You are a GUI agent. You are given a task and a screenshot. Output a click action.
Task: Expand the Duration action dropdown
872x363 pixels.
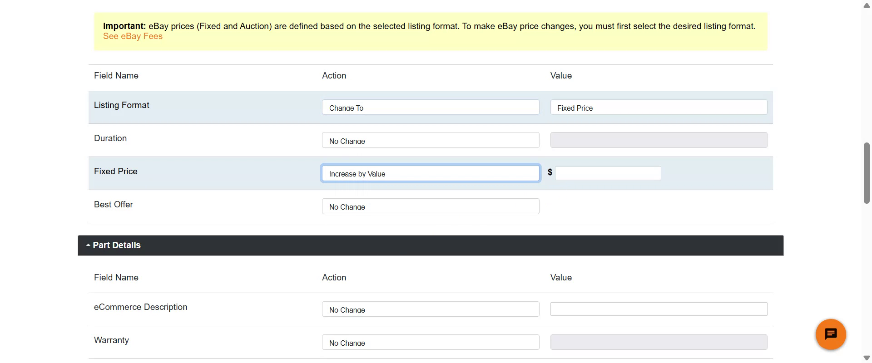pyautogui.click(x=430, y=140)
